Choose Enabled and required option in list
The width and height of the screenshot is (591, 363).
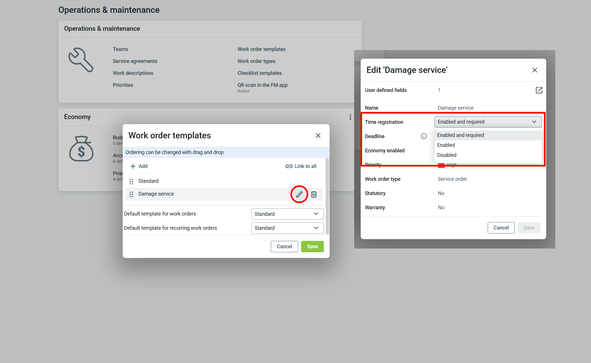click(460, 135)
